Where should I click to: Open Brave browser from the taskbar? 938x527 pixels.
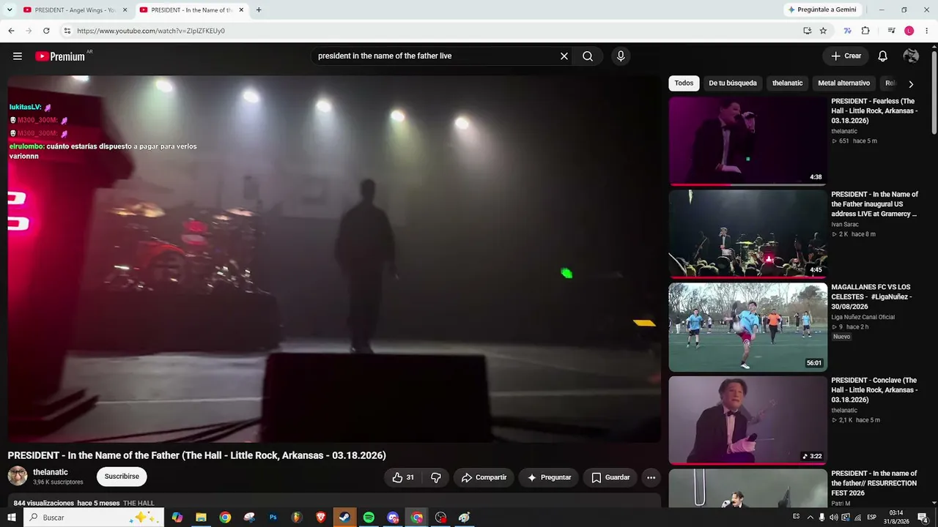point(321,517)
